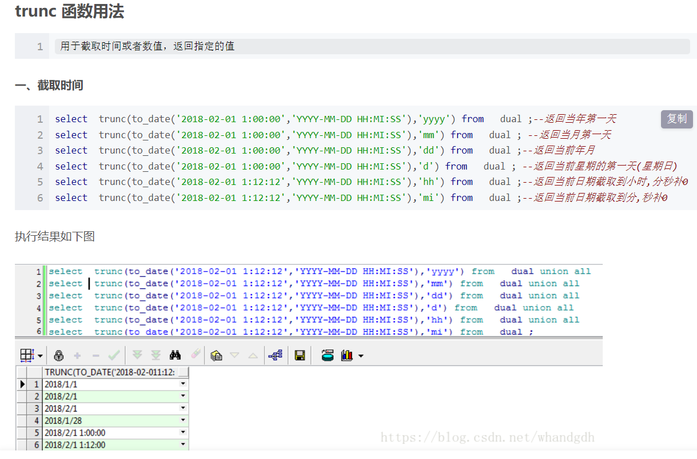Open the grid select-cells tool icon

coord(27,355)
